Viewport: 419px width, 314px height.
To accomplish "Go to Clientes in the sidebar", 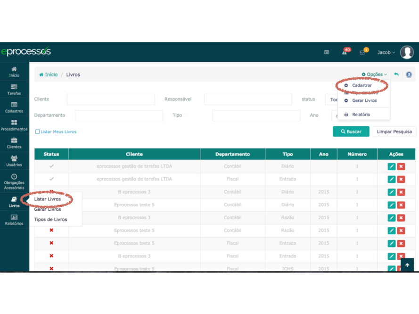I will pyautogui.click(x=14, y=143).
